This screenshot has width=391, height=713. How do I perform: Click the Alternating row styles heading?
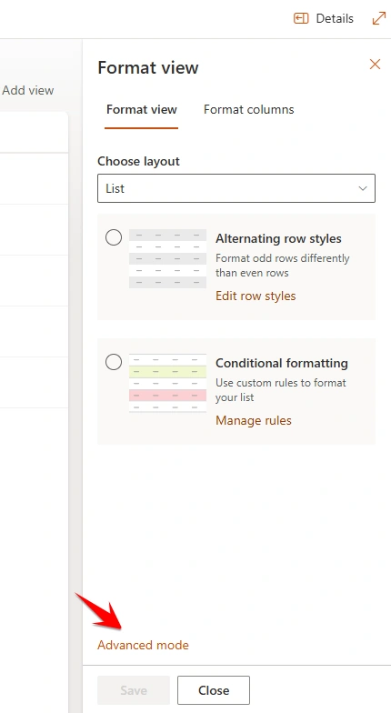tap(278, 238)
